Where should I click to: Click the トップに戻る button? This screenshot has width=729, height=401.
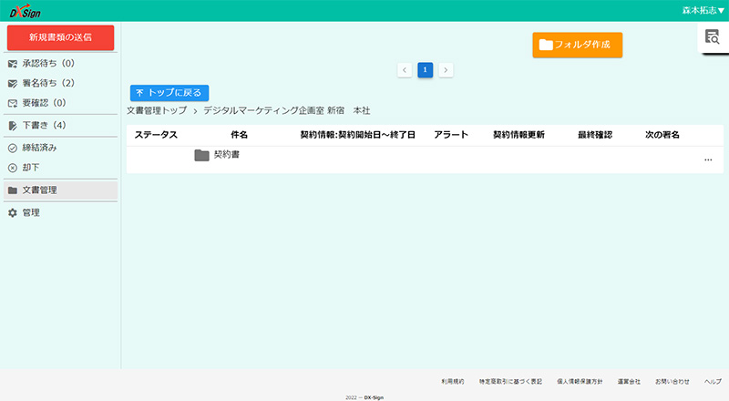(169, 93)
